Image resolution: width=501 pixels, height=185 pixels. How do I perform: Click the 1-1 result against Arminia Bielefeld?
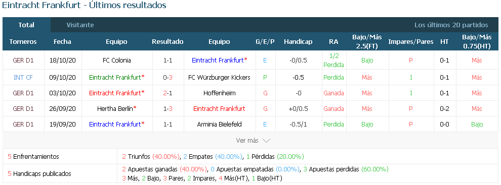168,124
